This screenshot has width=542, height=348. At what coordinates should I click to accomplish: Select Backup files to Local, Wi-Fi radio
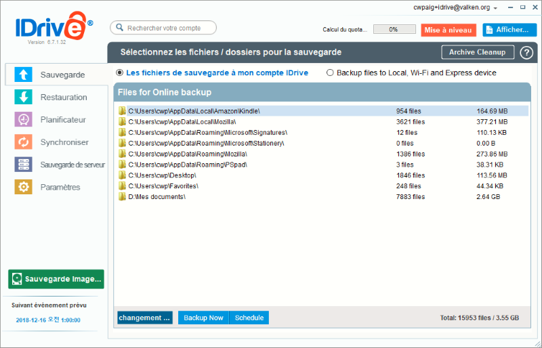click(x=330, y=72)
